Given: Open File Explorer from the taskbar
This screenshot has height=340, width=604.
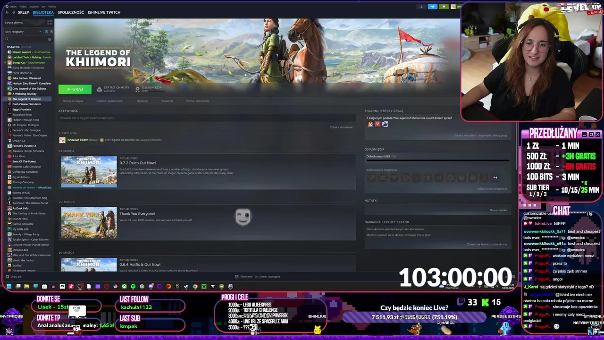Looking at the screenshot, I should 26,286.
